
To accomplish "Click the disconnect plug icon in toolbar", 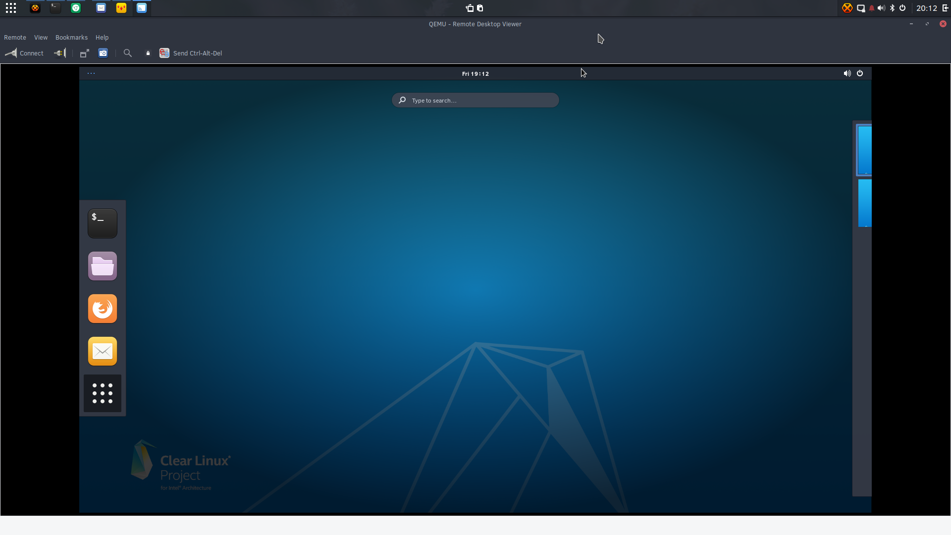I will coord(60,53).
